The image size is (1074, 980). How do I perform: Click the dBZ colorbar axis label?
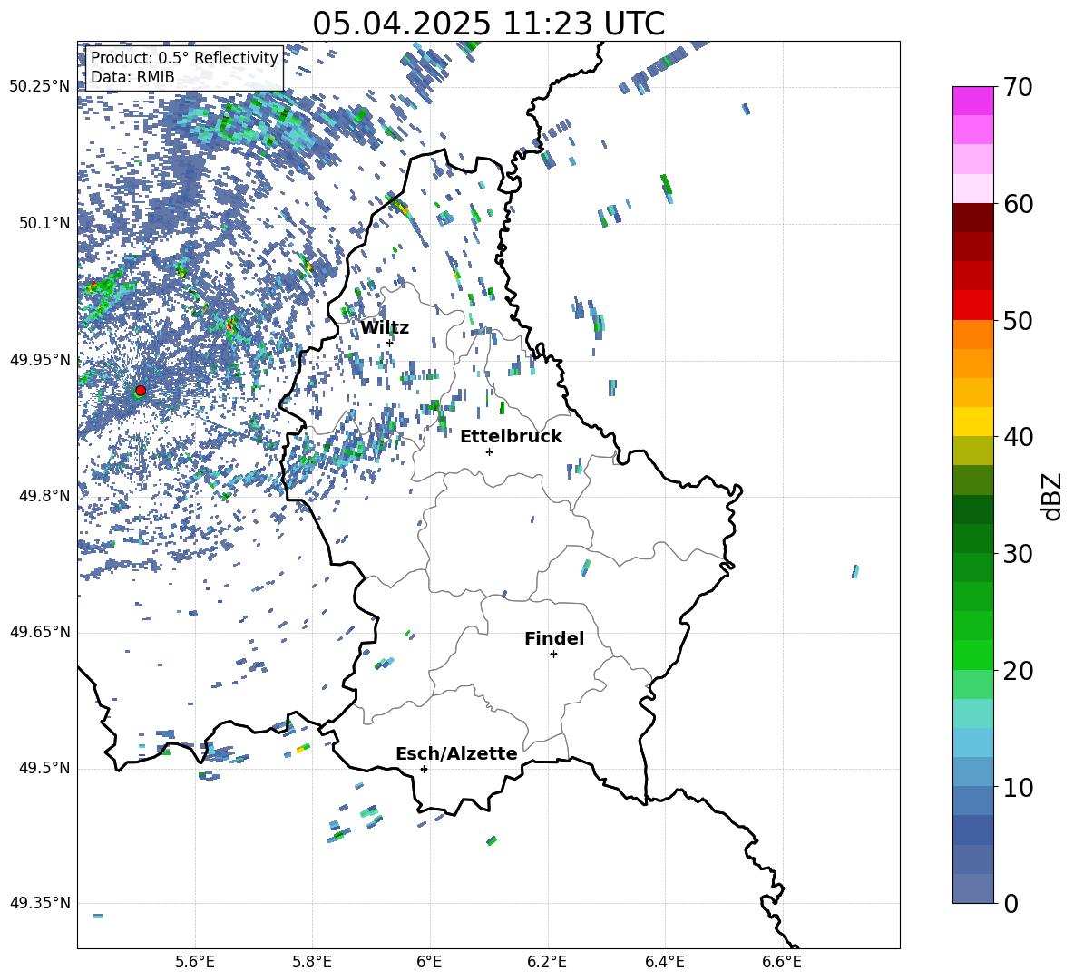tap(1051, 496)
